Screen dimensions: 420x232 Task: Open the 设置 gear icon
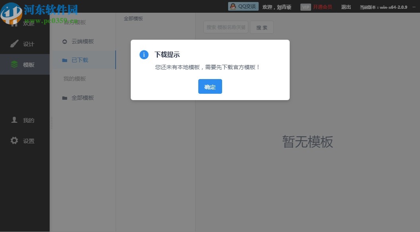coord(14,141)
